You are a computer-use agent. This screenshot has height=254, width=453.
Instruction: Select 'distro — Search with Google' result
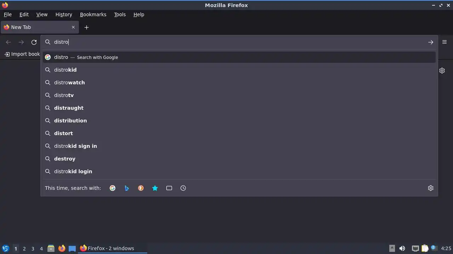239,57
